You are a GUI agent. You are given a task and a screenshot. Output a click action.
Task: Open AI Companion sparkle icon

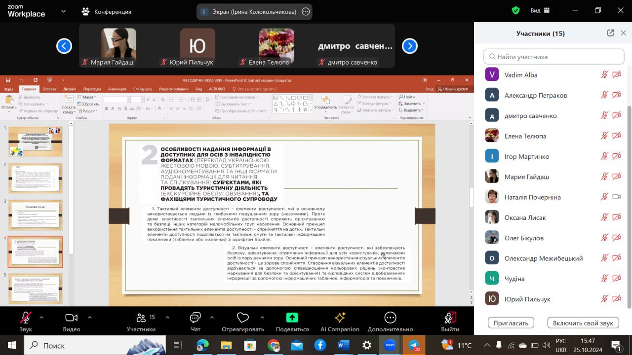340,318
